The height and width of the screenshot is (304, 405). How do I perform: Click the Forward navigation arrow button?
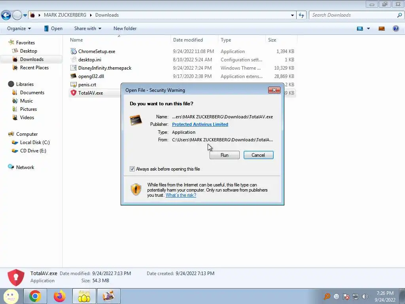[17, 15]
